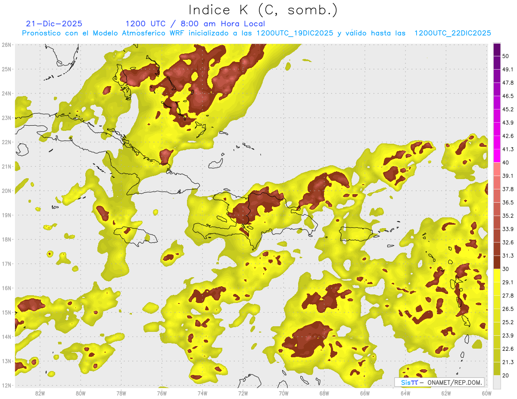517x399 pixels.
Task: Click the 21N latitude label
Action: click(6, 167)
